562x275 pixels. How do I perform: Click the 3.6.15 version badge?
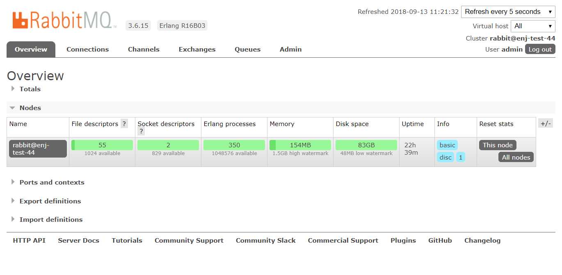pyautogui.click(x=138, y=25)
